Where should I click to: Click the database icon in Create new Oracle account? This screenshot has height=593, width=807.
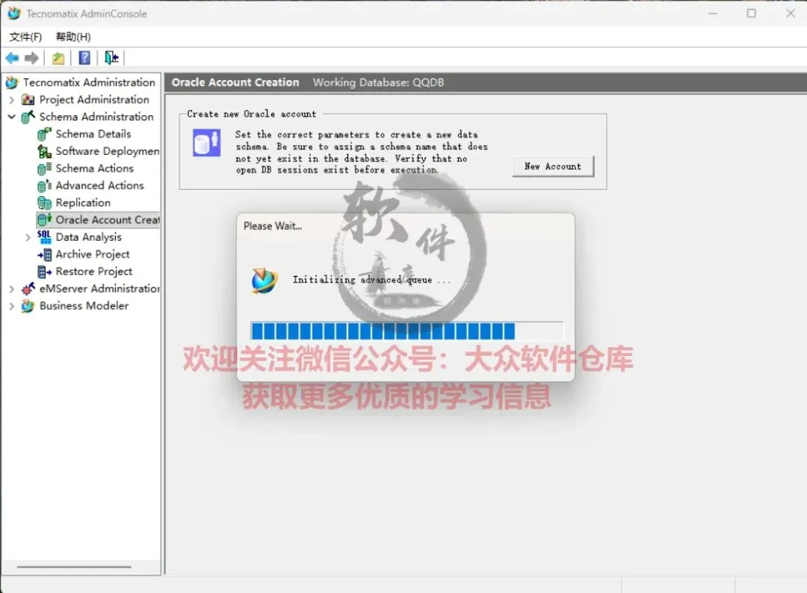tap(207, 142)
